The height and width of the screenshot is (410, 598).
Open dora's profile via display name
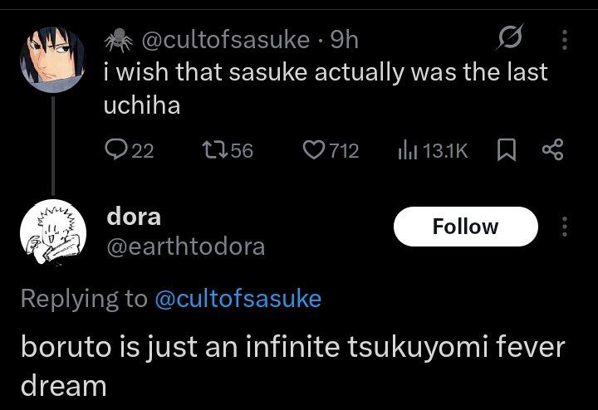click(134, 217)
